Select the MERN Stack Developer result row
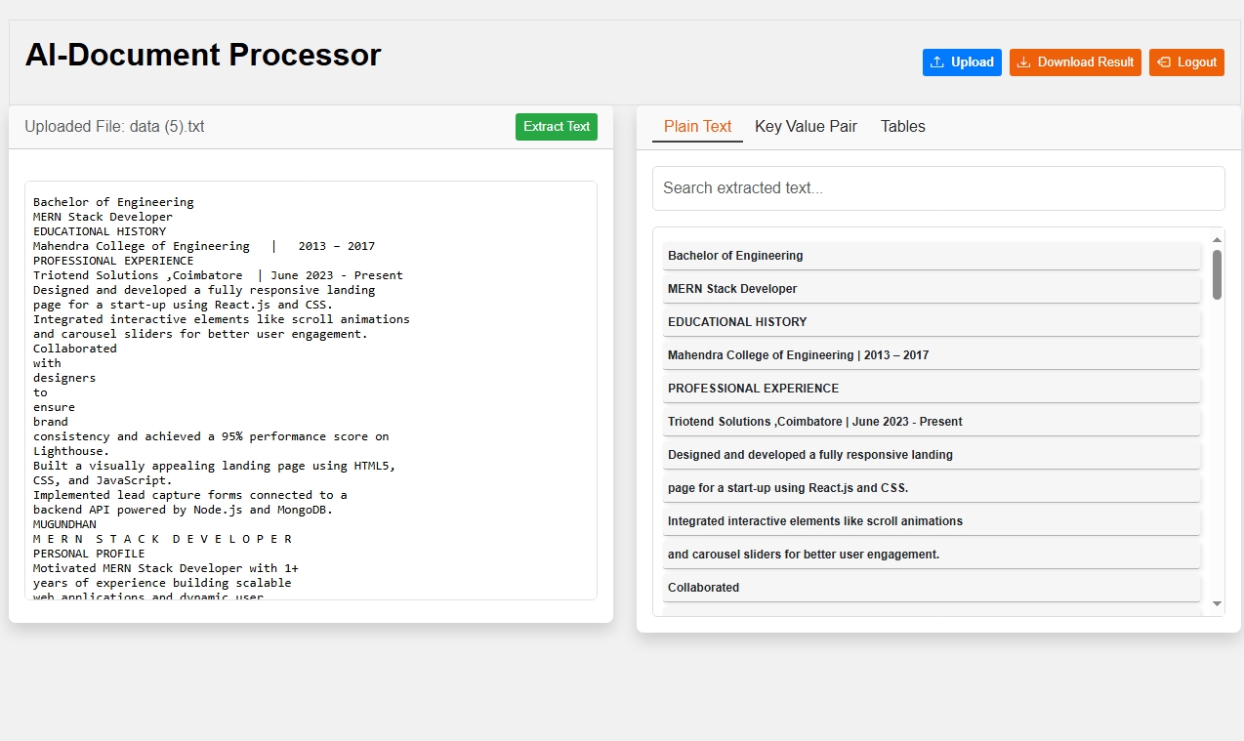Screen dimensions: 1244x741 click(x=931, y=289)
